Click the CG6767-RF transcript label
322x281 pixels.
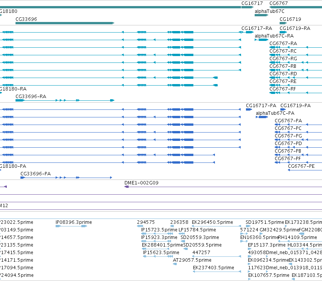coord(283,89)
